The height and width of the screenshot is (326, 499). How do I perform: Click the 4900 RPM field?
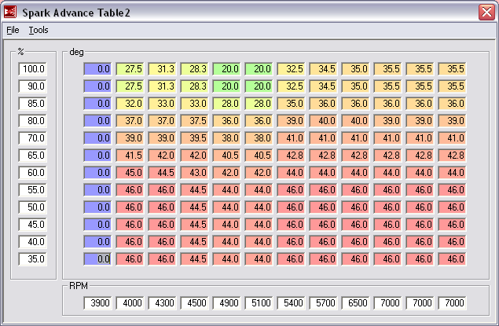(227, 302)
